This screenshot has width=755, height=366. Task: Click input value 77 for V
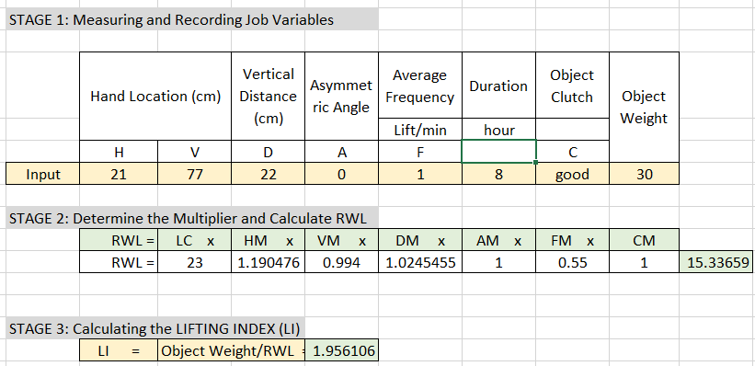(x=194, y=174)
